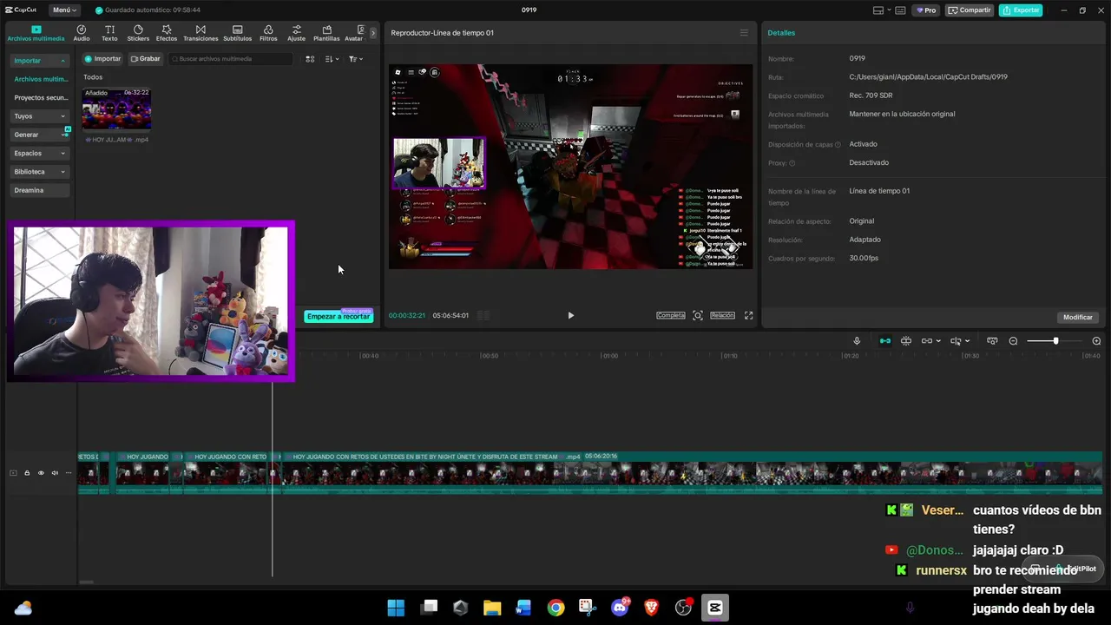Switch to the Texto tab
Image resolution: width=1111 pixels, height=625 pixels.
[x=109, y=33]
